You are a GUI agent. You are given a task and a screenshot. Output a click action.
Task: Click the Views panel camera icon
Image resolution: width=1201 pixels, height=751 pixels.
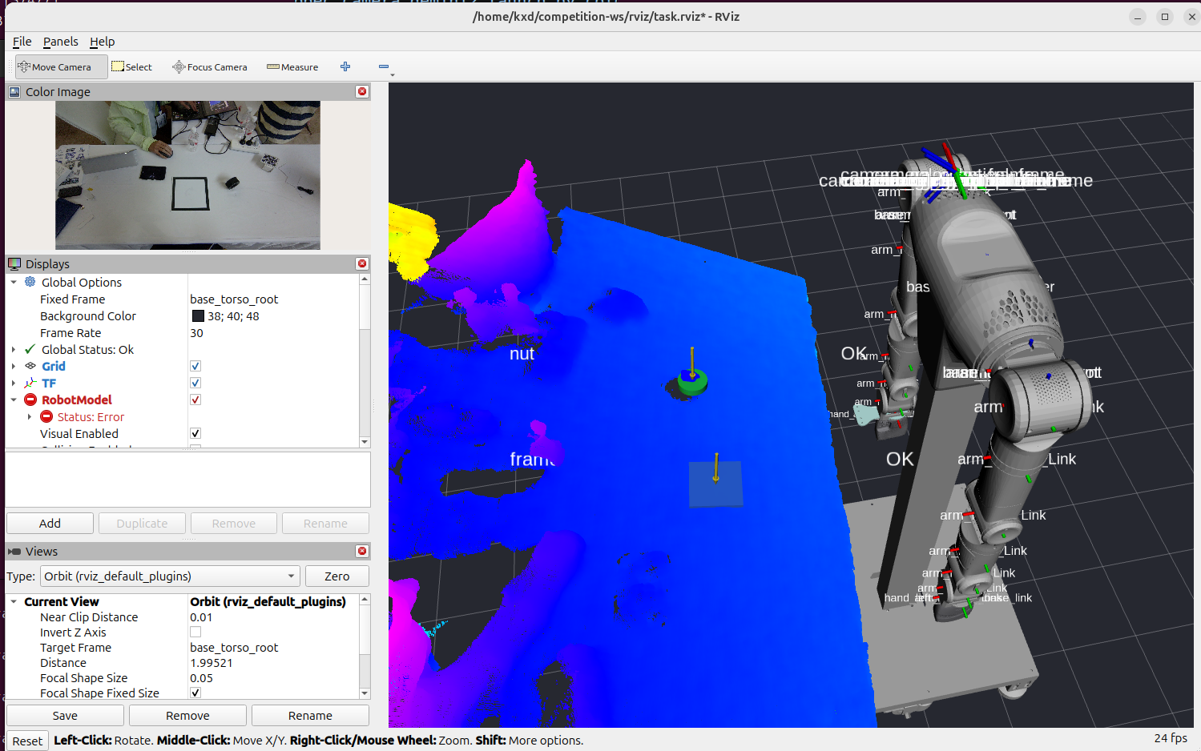pos(14,552)
